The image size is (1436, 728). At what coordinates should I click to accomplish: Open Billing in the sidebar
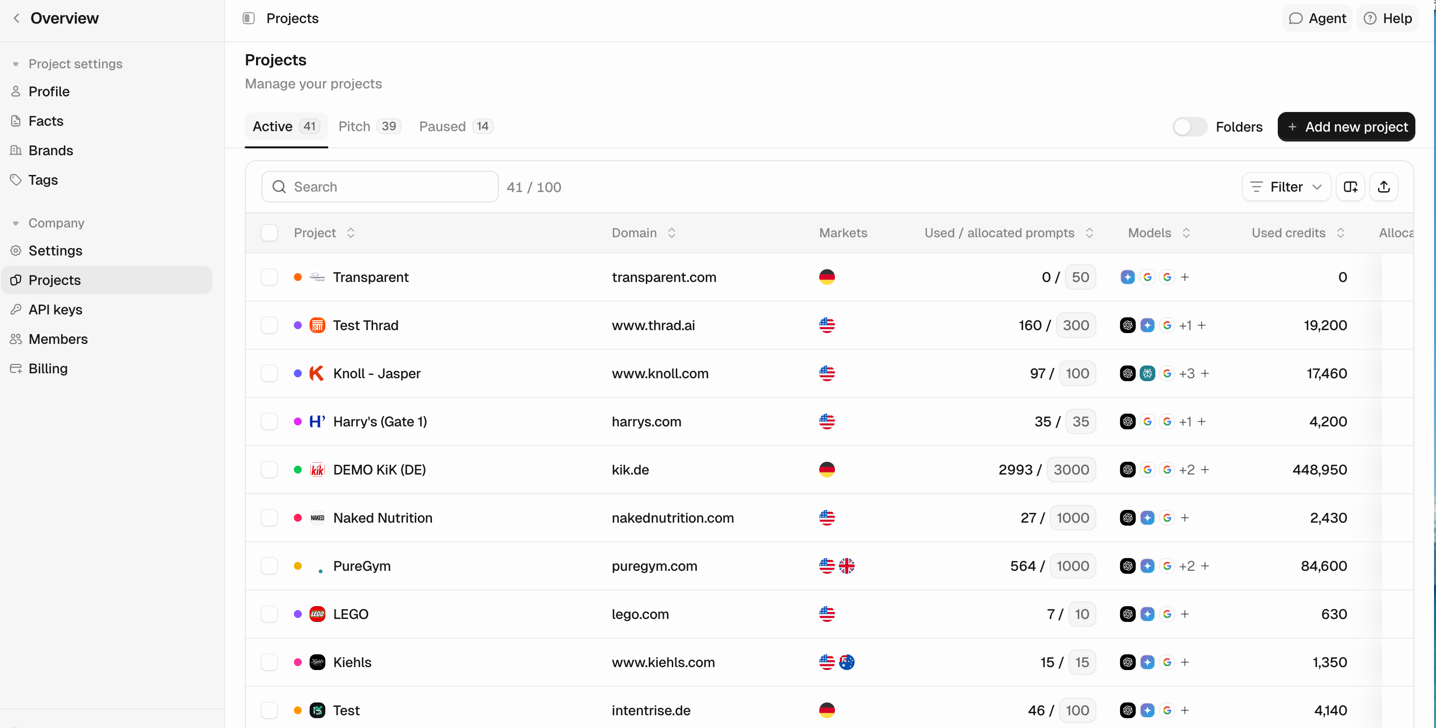107,369
